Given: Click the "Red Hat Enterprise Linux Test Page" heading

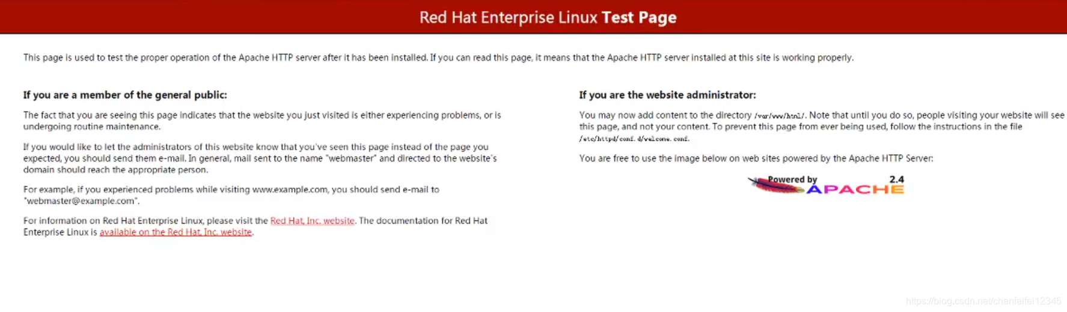Looking at the screenshot, I should pos(548,17).
